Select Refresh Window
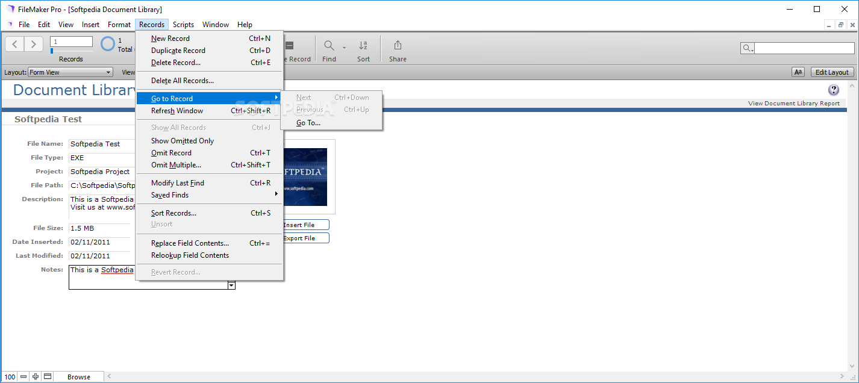Image resolution: width=859 pixels, height=383 pixels. coord(210,111)
